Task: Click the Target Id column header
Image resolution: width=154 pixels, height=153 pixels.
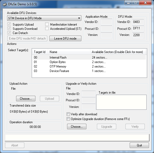Action: click(x=40, y=52)
